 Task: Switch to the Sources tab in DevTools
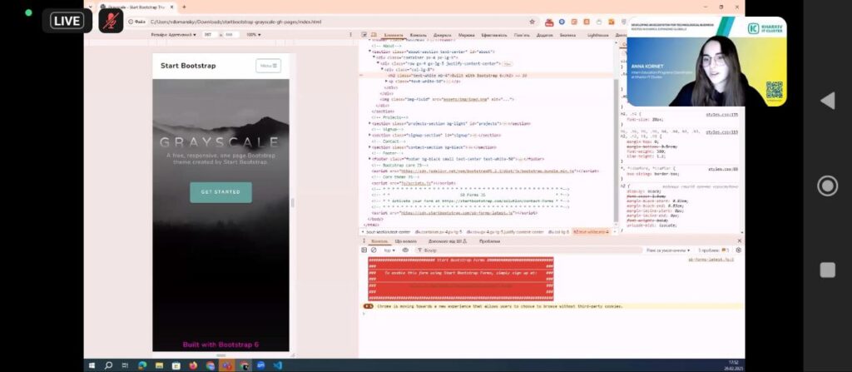(x=443, y=35)
